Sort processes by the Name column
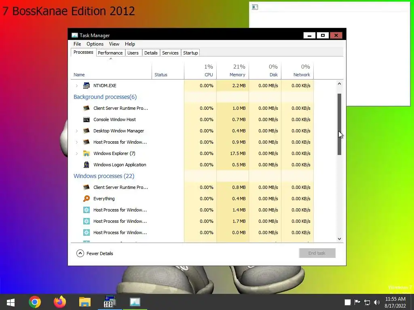Screen dimensions: 414x310 [111, 70]
